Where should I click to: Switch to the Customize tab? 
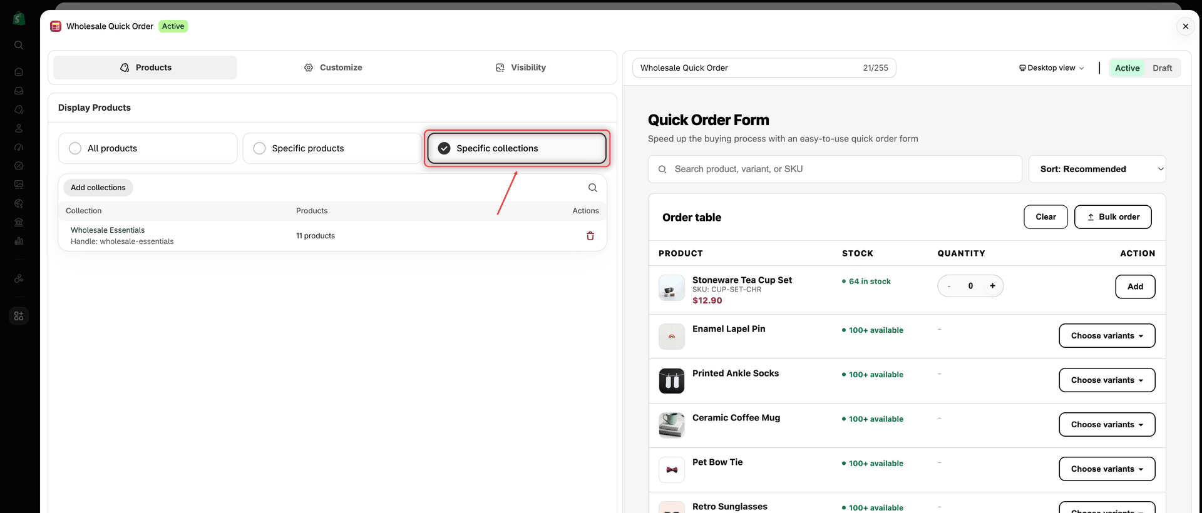333,68
